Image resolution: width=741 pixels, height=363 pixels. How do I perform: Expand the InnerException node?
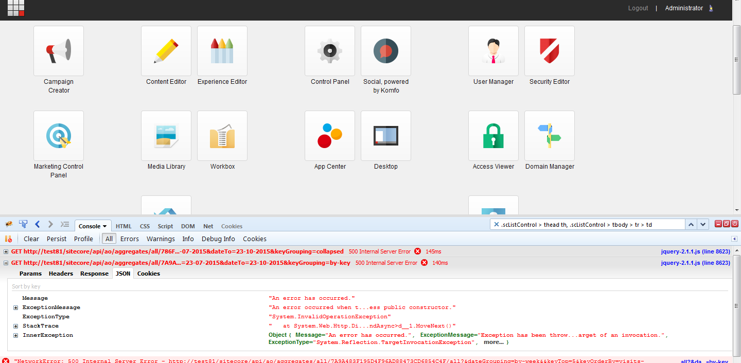click(x=15, y=335)
